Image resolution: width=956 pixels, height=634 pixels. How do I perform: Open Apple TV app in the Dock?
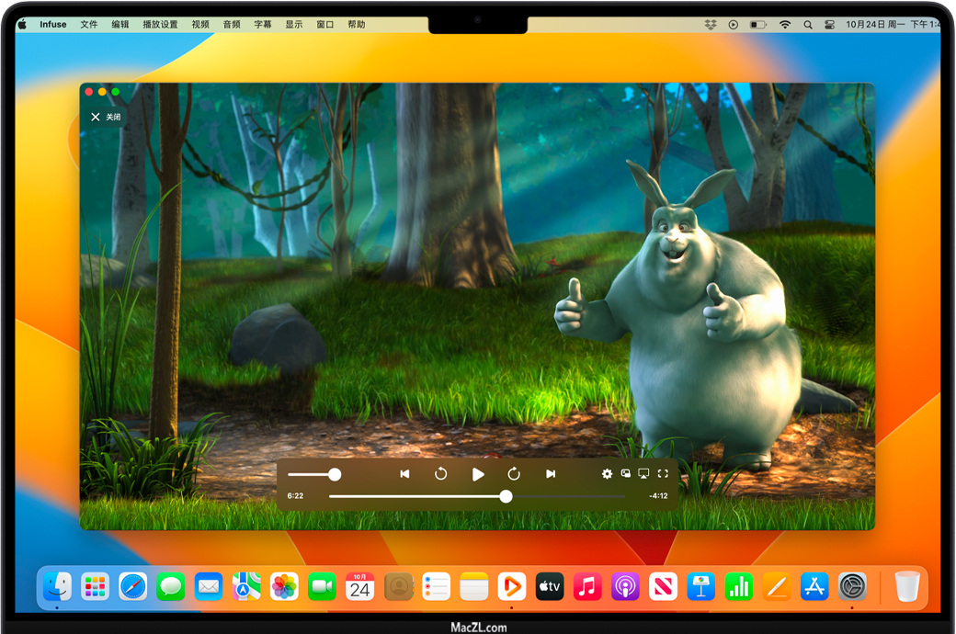click(x=550, y=586)
